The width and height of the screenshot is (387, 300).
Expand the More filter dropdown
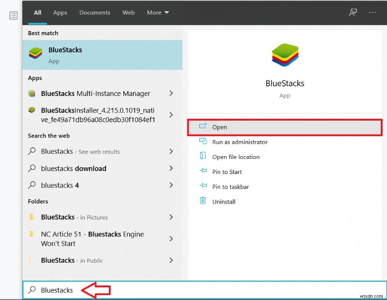point(158,13)
